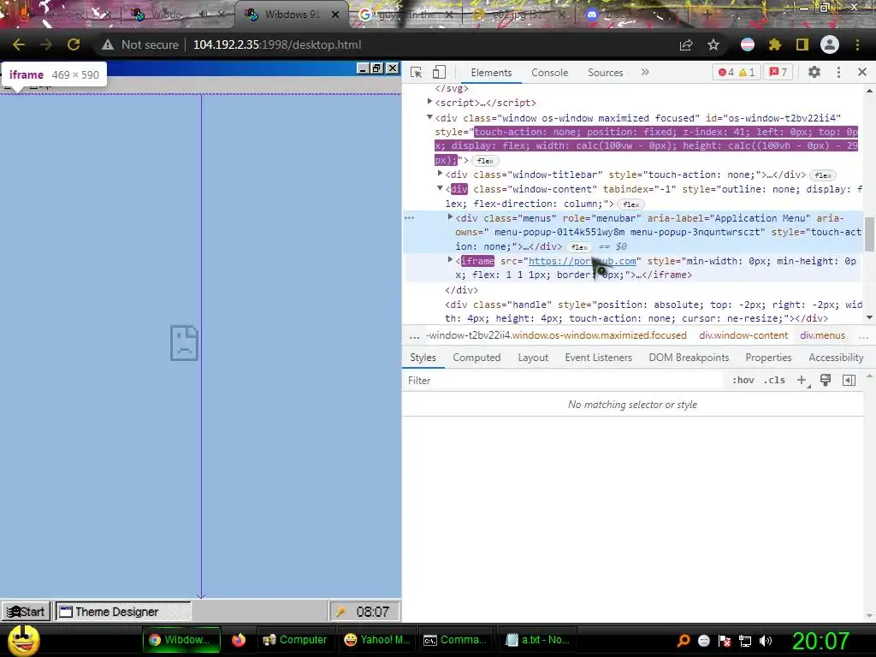The image size is (876, 657).
Task: Go back in browser history
Action: 19,44
